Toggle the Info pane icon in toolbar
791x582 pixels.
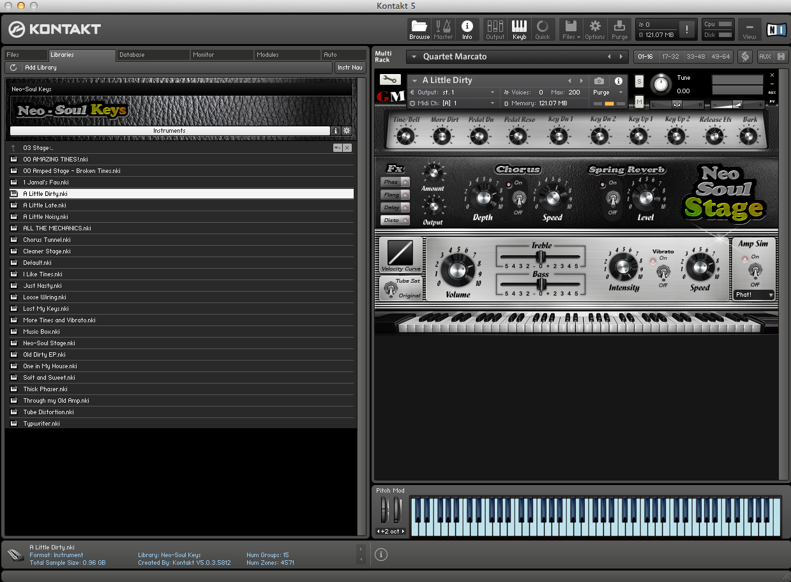(467, 29)
